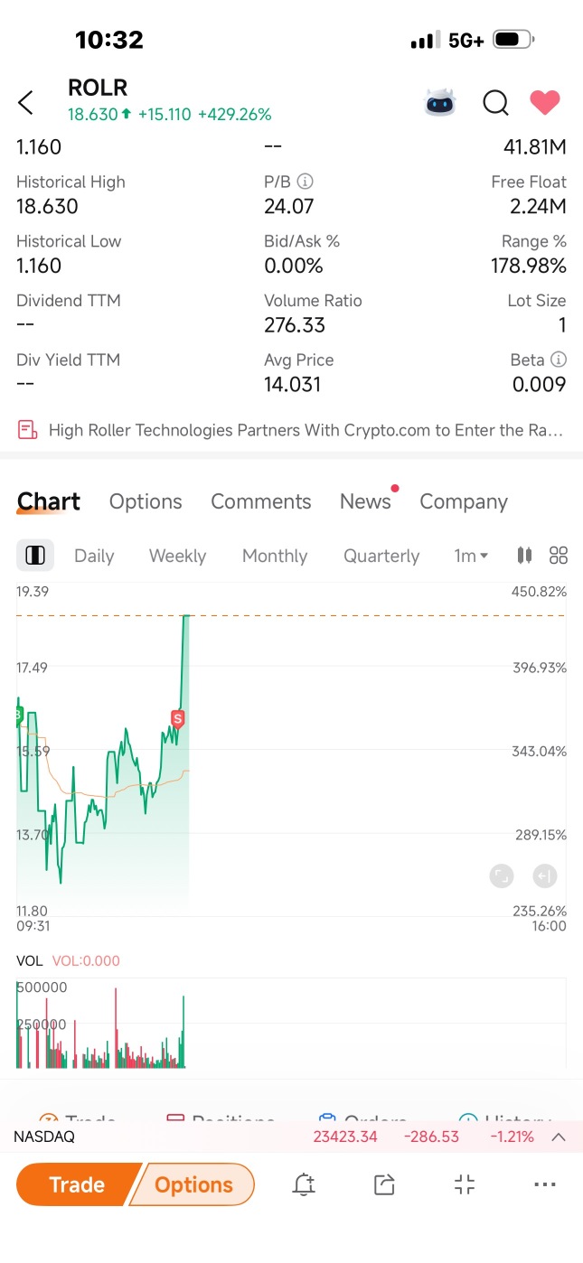Tap the back arrow beside ROLR
Viewport: 583px width, 1263px height.
coord(25,103)
